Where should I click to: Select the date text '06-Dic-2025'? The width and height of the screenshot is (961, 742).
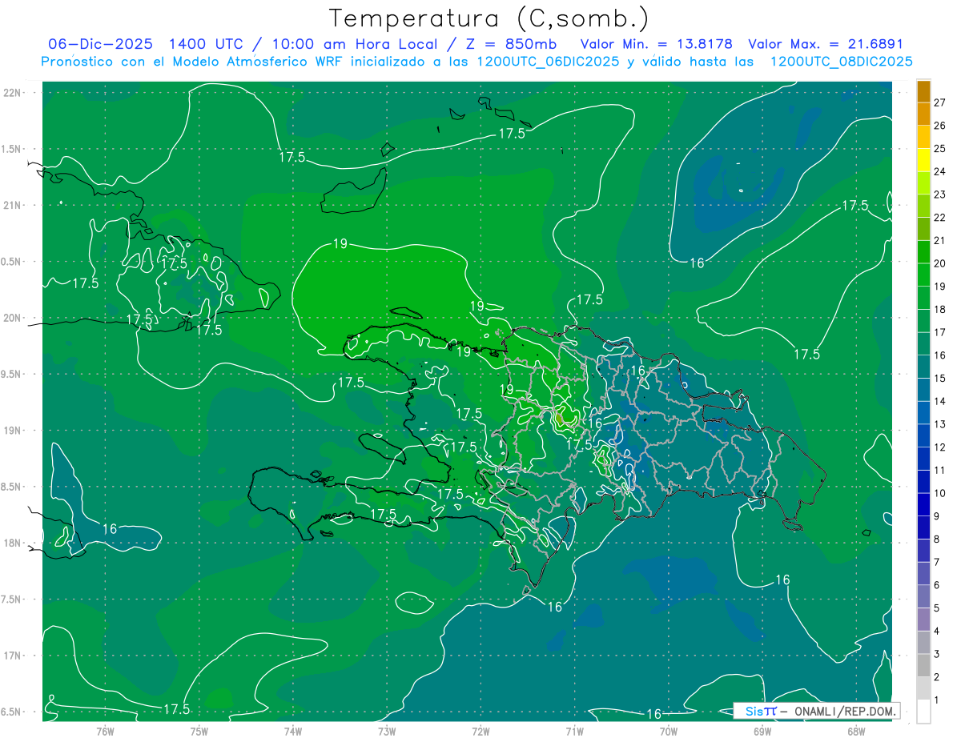point(100,44)
